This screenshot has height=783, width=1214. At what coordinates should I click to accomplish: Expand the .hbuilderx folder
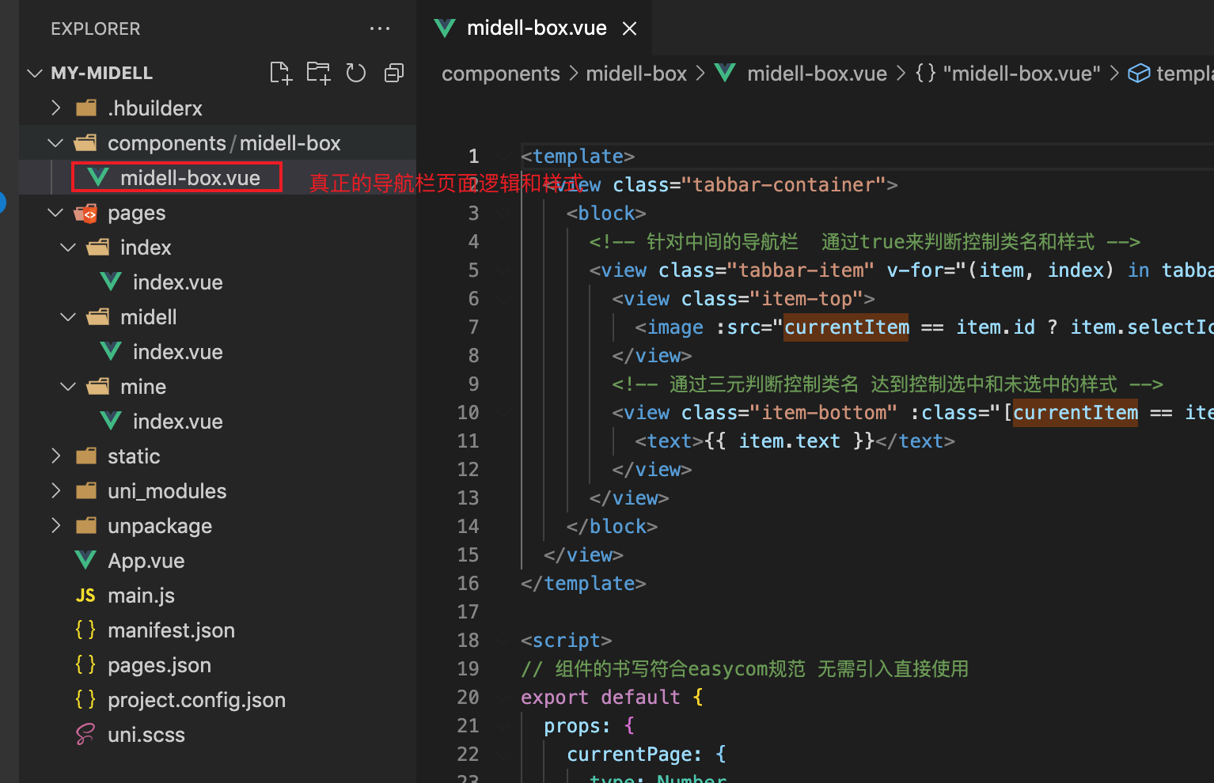pos(55,108)
